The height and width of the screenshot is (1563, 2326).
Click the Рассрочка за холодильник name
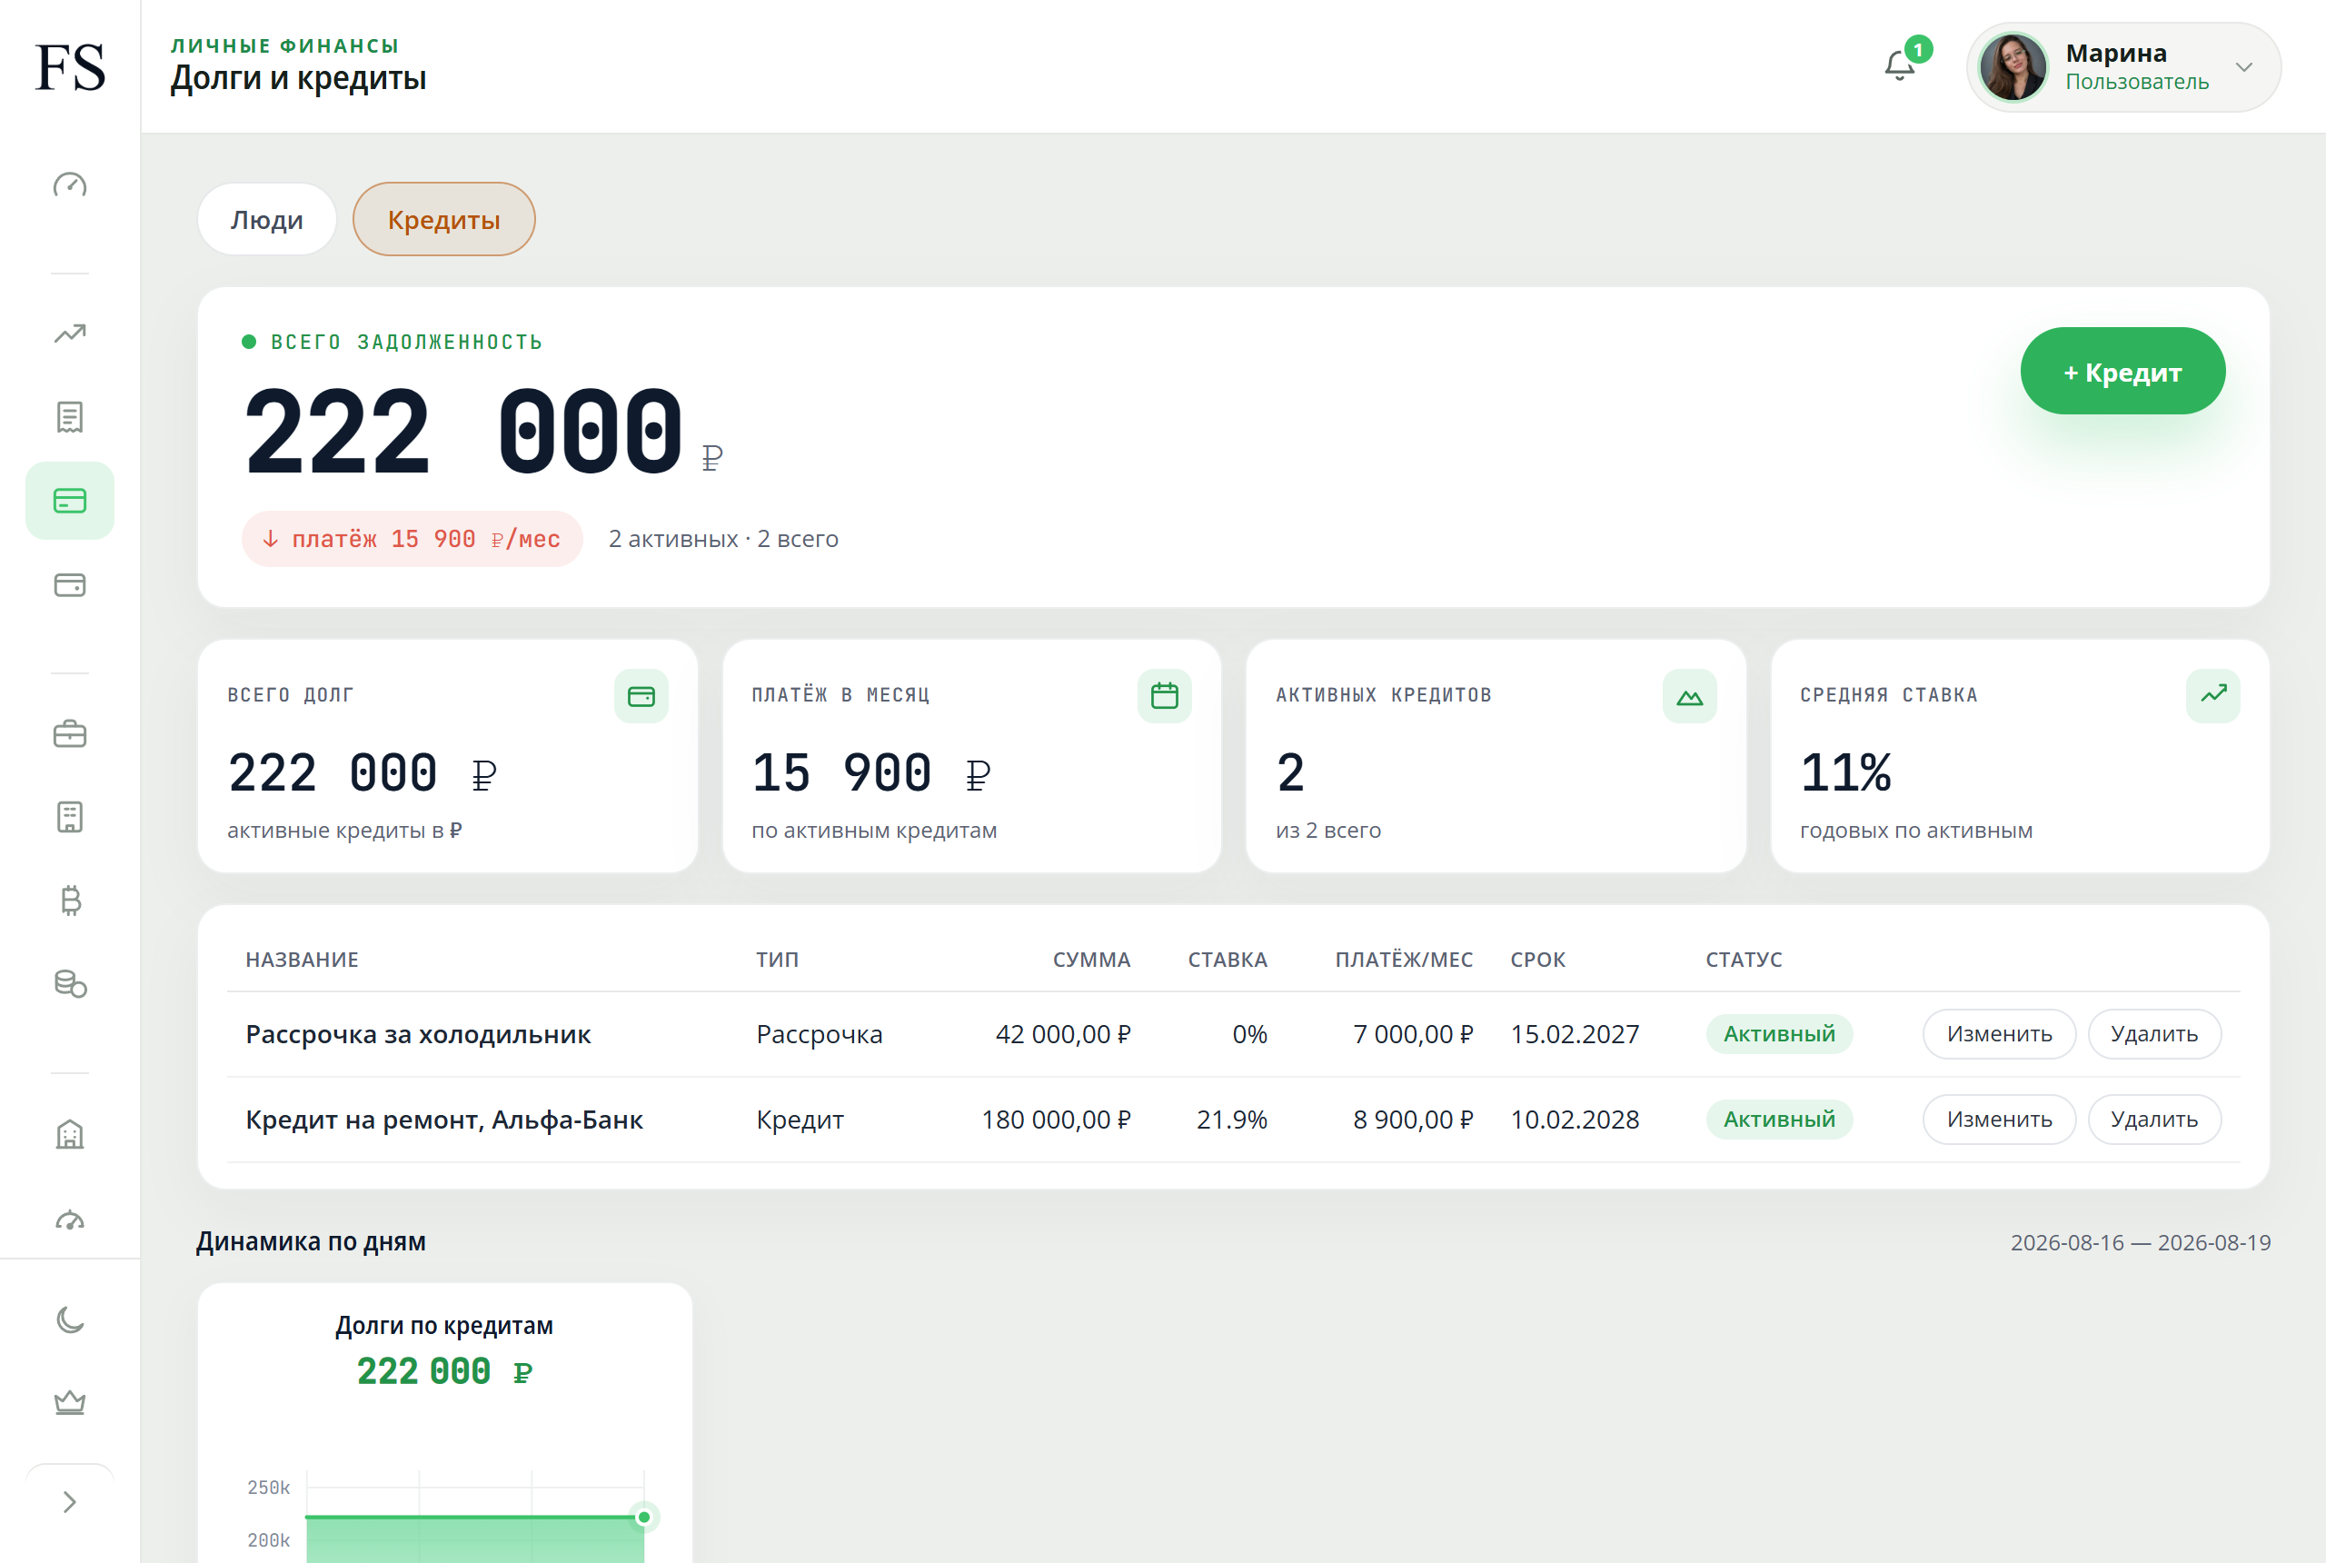419,1035
